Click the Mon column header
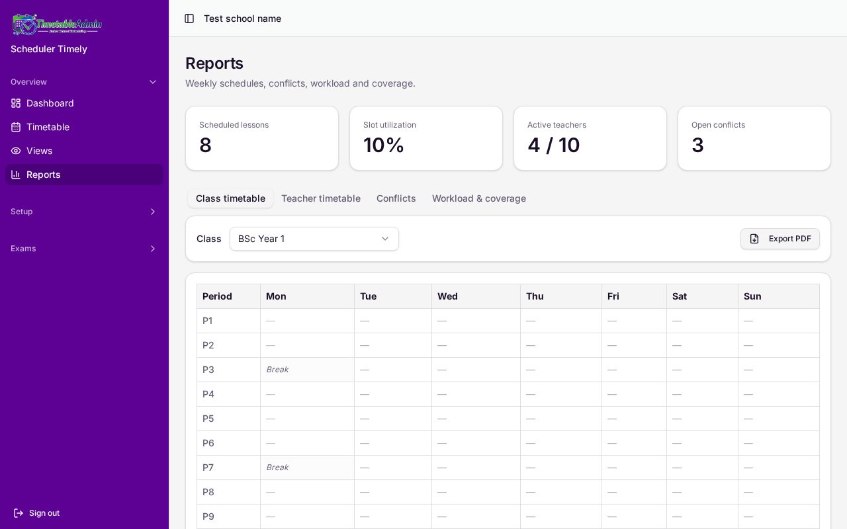The height and width of the screenshot is (529, 847). (307, 296)
